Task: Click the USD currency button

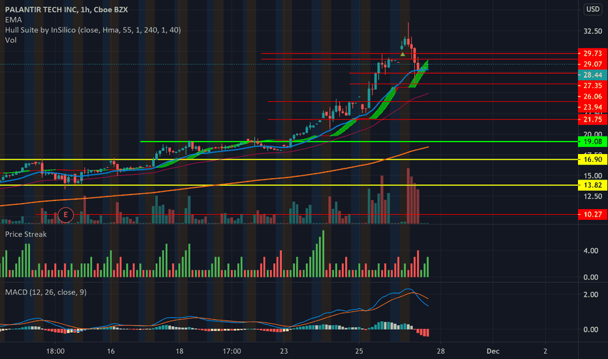Action: pos(592,9)
